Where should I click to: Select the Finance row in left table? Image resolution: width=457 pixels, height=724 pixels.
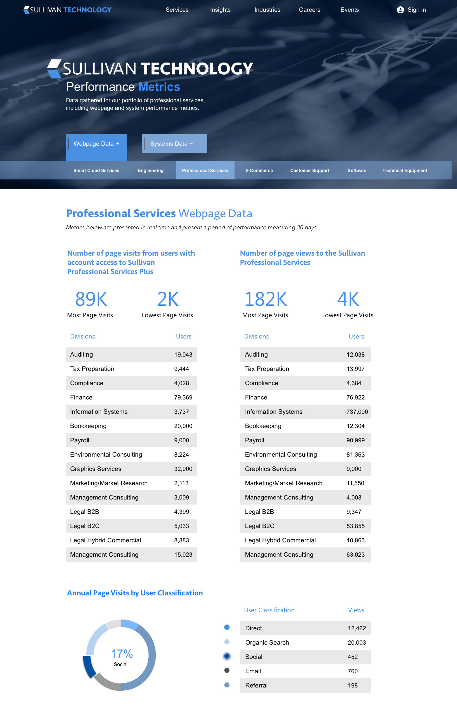[131, 397]
